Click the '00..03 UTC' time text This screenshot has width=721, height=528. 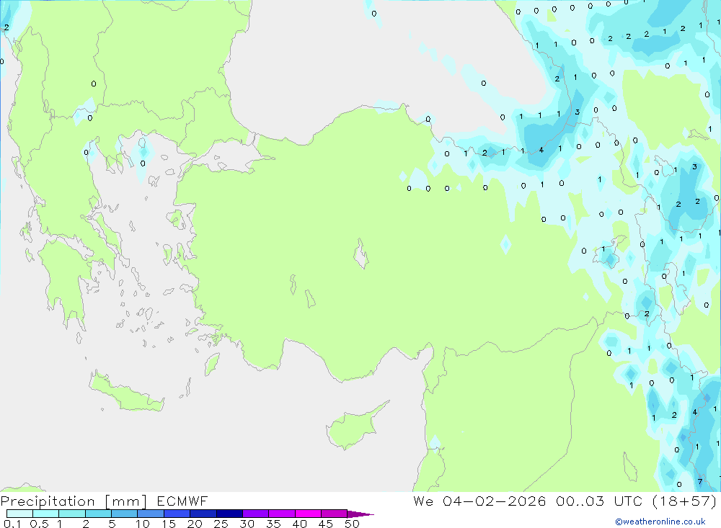click(599, 501)
